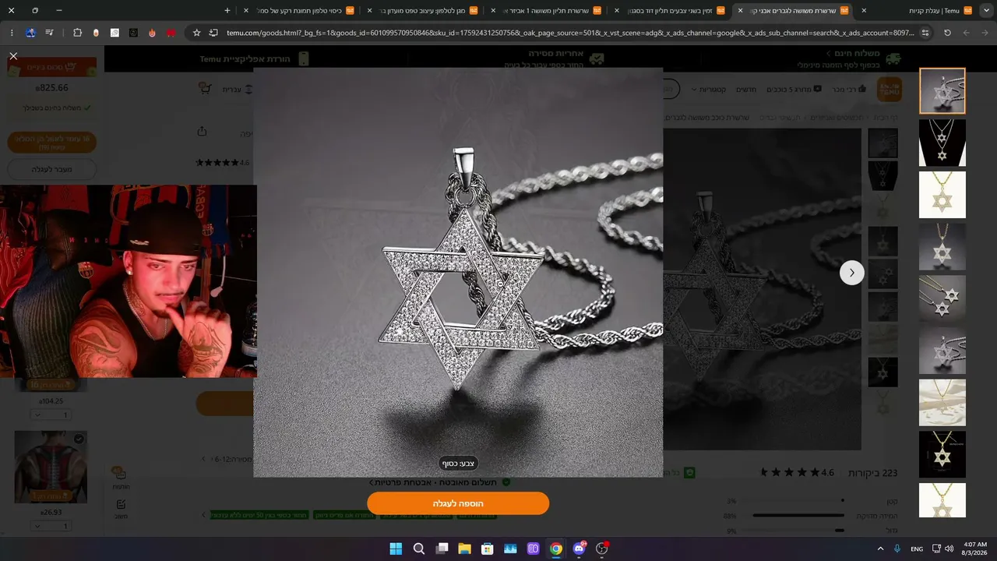Click the egg-shaped extension icon

point(96,33)
